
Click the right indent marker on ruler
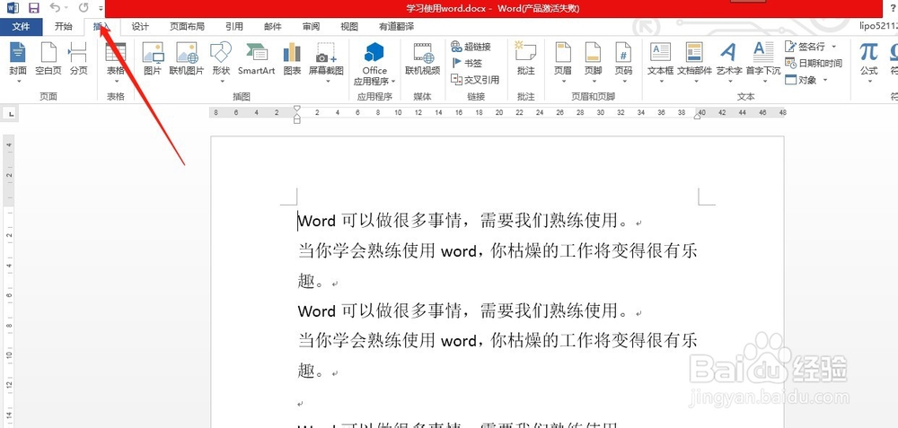coord(697,116)
